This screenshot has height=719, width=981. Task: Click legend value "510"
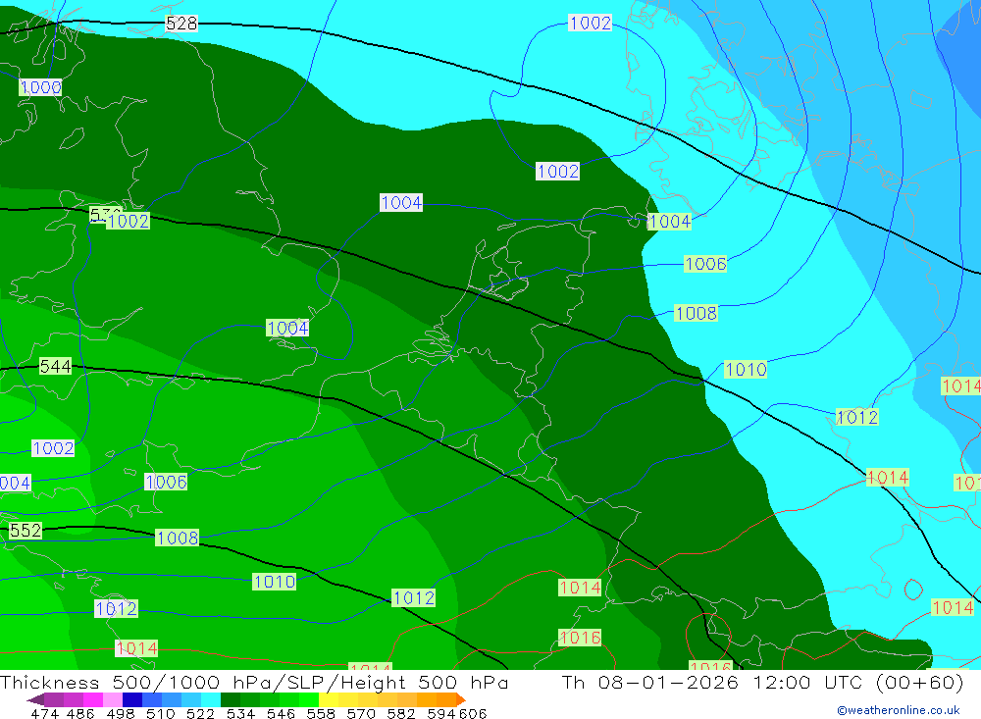tap(160, 714)
